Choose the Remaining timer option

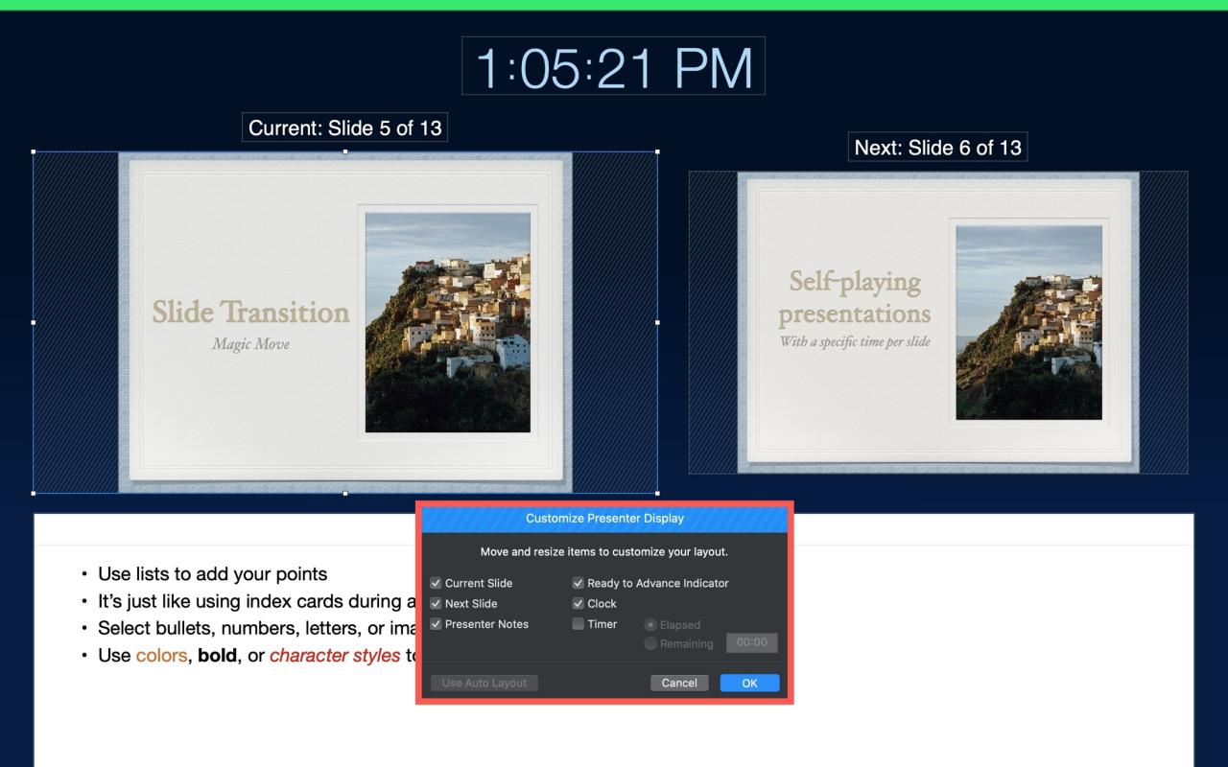click(x=650, y=644)
